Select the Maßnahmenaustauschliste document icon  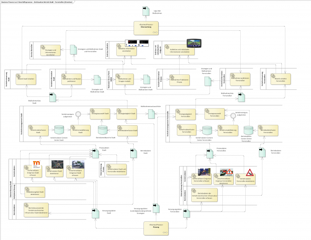click(150, 114)
